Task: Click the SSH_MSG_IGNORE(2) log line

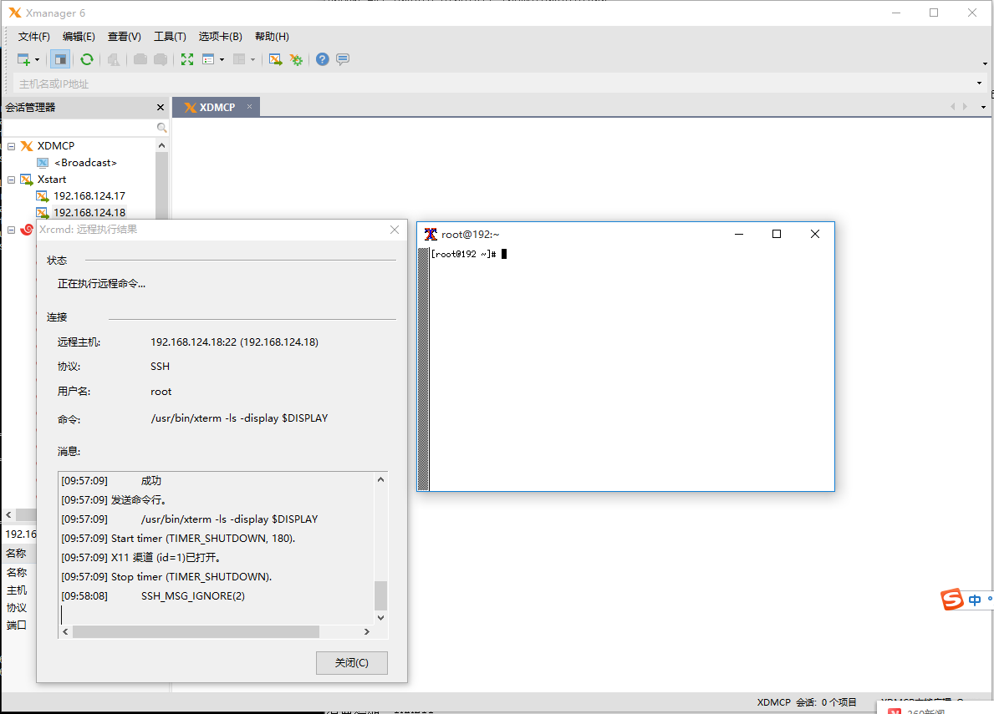Action: [193, 595]
